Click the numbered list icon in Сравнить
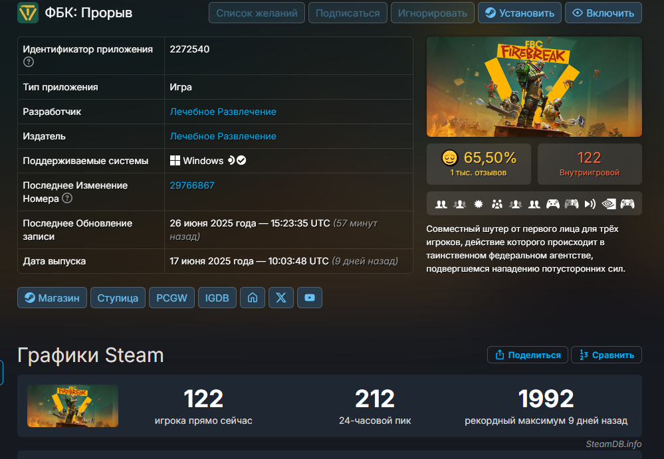The image size is (664, 459). pos(584,355)
